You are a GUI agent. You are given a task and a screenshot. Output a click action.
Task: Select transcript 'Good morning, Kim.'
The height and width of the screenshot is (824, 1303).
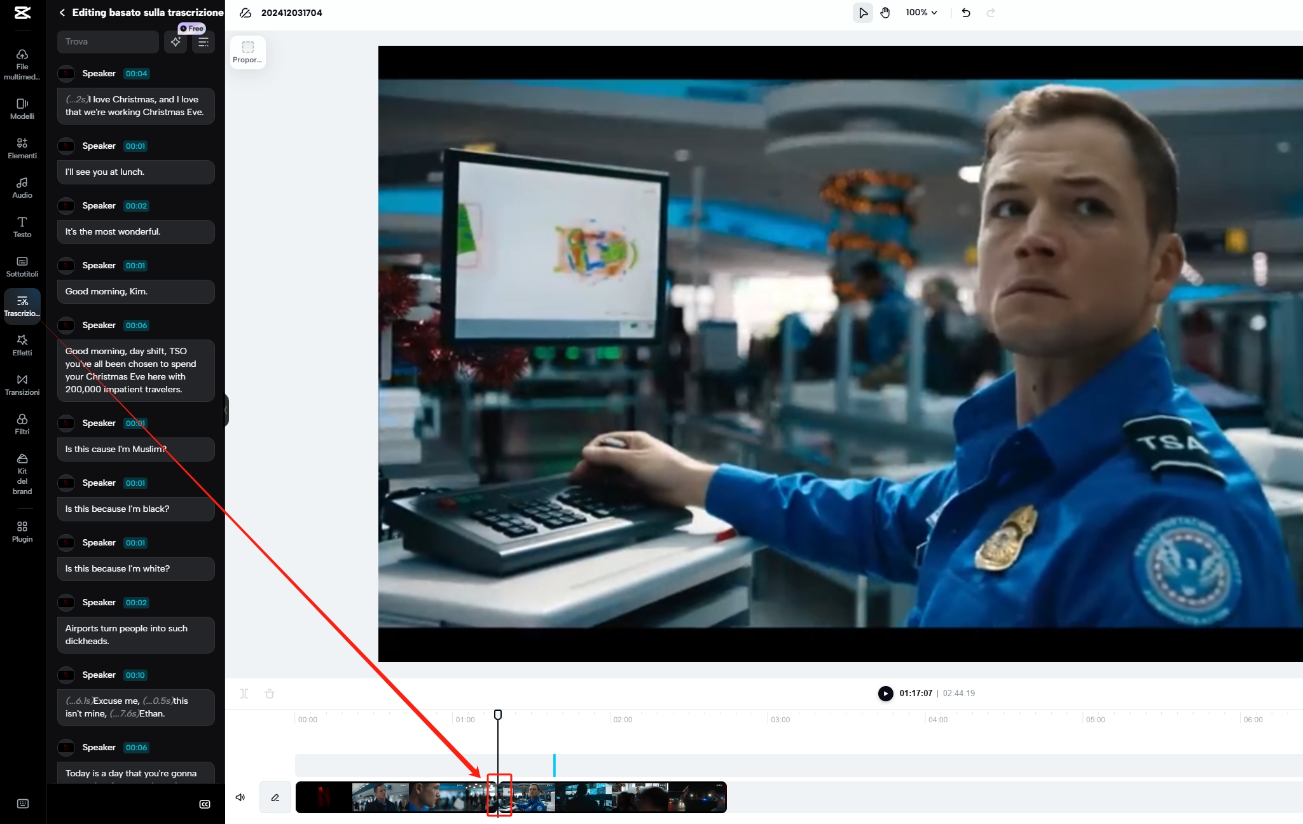pyautogui.click(x=136, y=292)
